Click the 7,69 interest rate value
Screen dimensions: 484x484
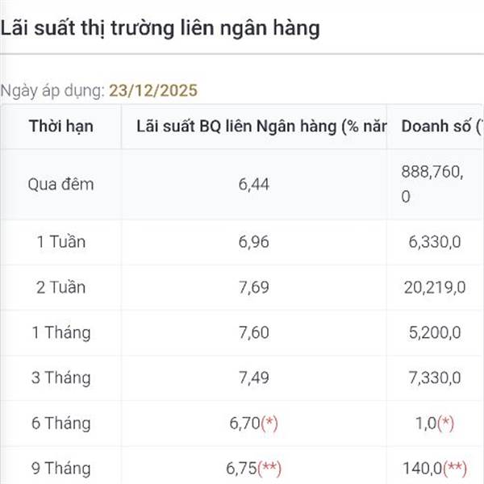(x=254, y=287)
